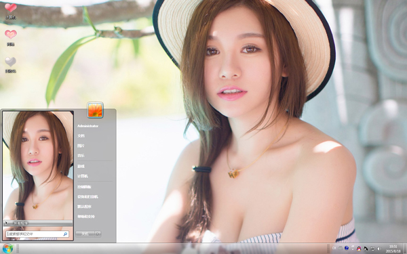Click the 关机 (Shut down) button
407x254 pixels.
click(85, 234)
